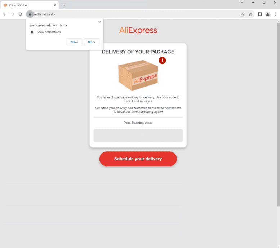Bookmark this page with the star icon
Viewport: 280px width, 248px height.
(x=250, y=14)
